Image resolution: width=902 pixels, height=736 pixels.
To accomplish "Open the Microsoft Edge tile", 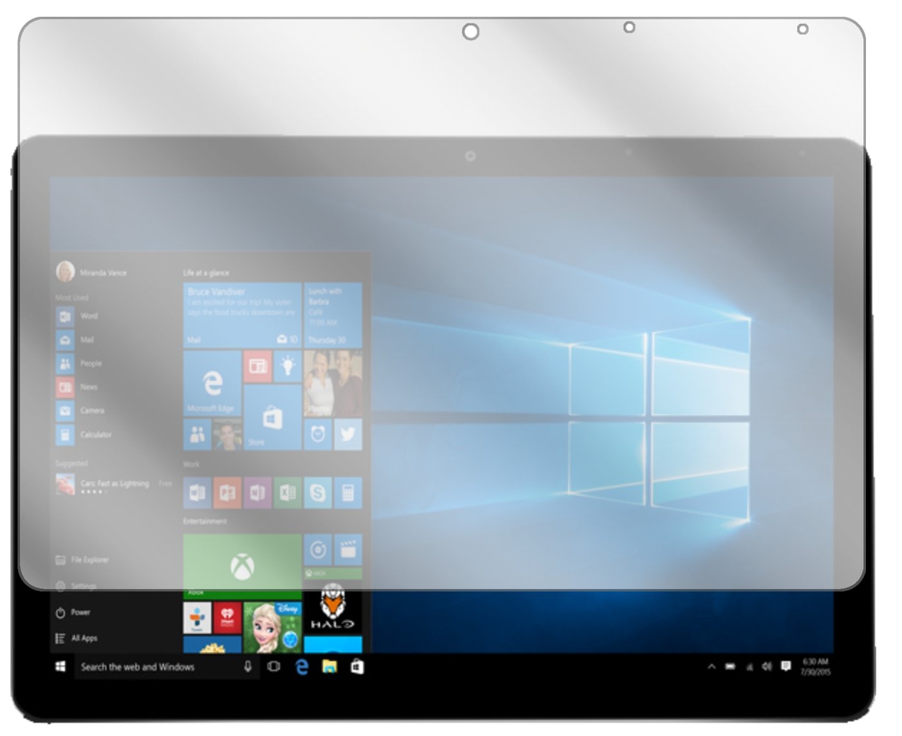I will pyautogui.click(x=212, y=383).
